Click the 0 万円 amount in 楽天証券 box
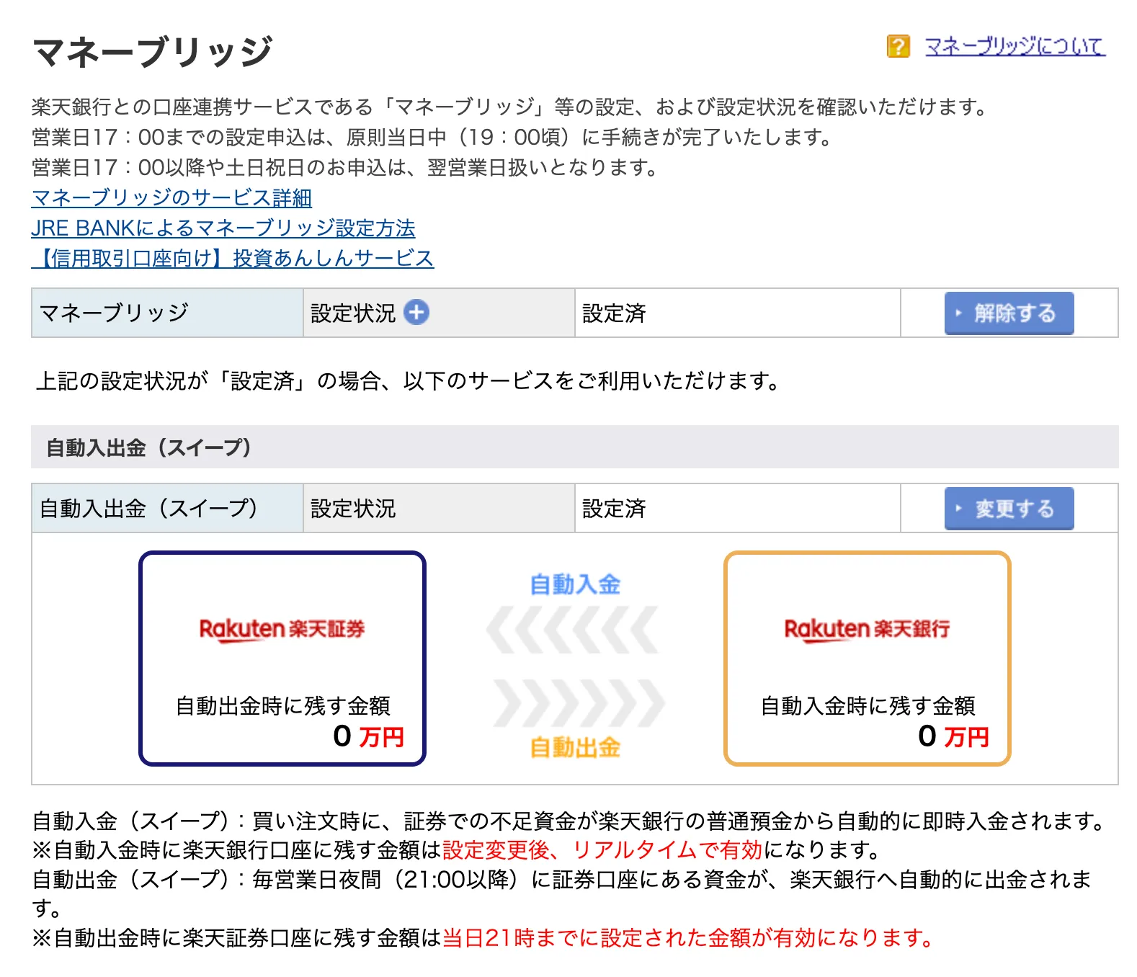Viewport: 1137px width, 977px height. [368, 736]
